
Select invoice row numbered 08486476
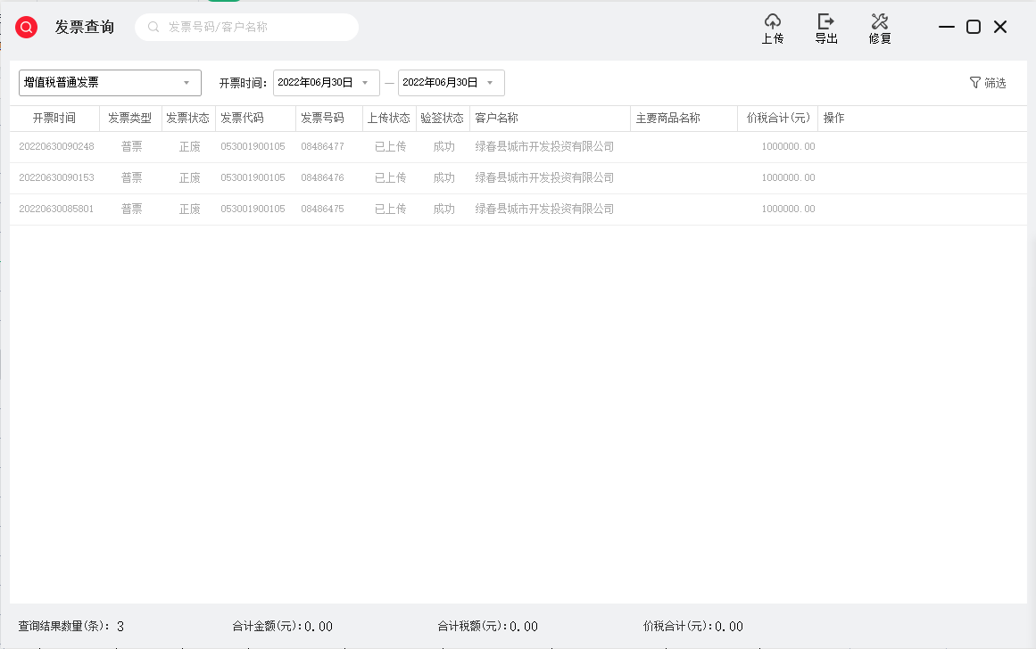click(322, 178)
